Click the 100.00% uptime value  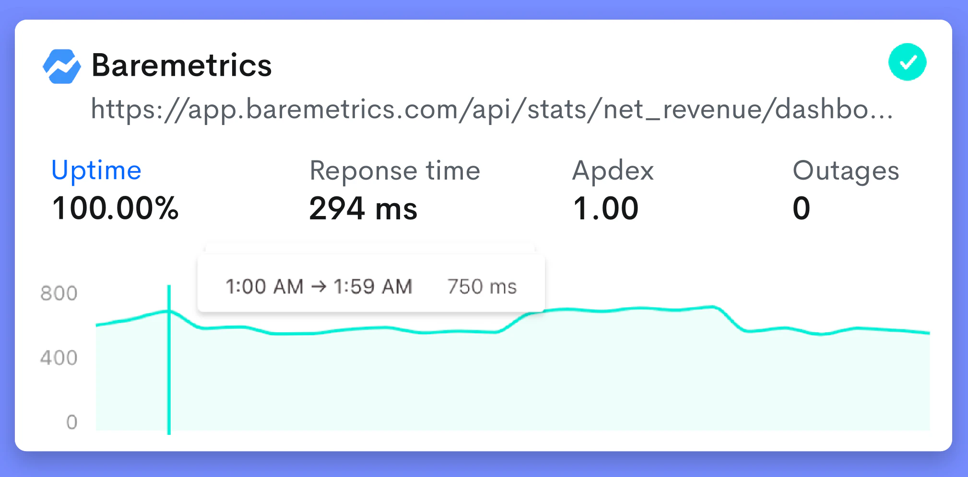tap(115, 208)
